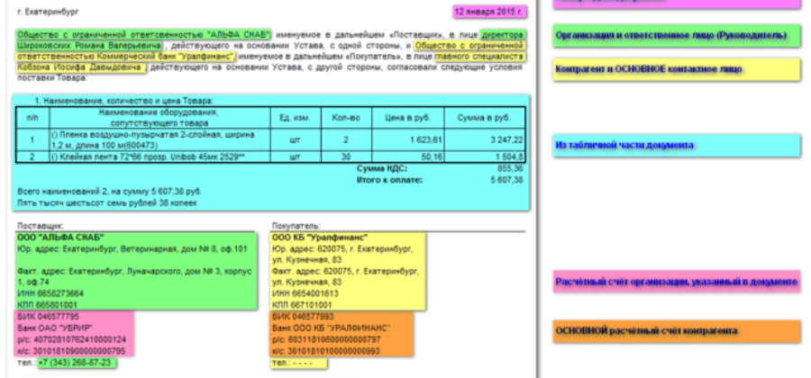The height and width of the screenshot is (378, 811).
Task: Click the 'Покупатель:' section label
Action: [x=296, y=226]
